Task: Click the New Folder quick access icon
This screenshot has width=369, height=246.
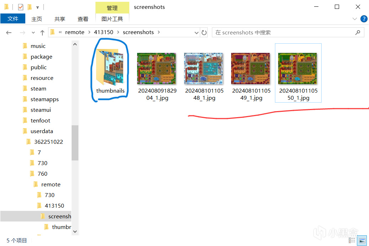Action: click(30, 7)
